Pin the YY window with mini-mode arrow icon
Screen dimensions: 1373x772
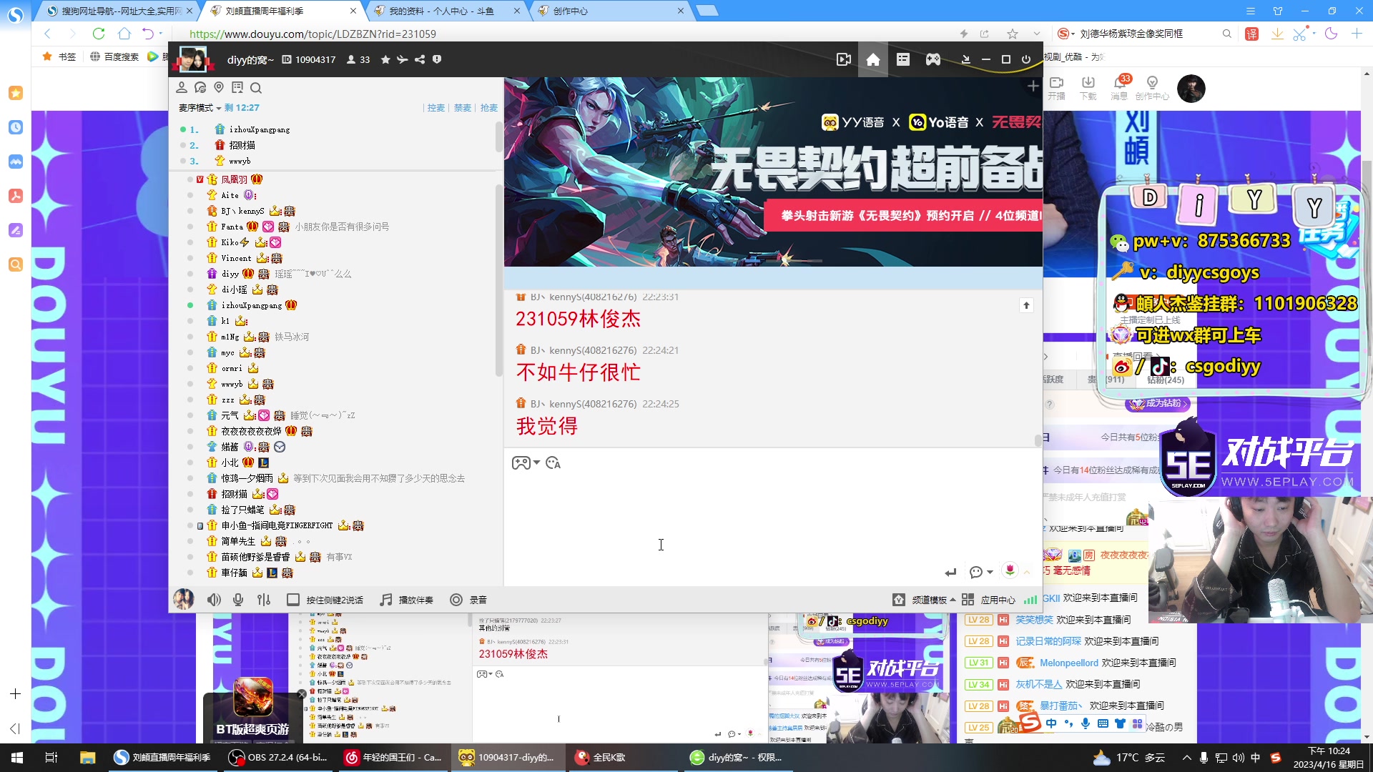pos(965,59)
